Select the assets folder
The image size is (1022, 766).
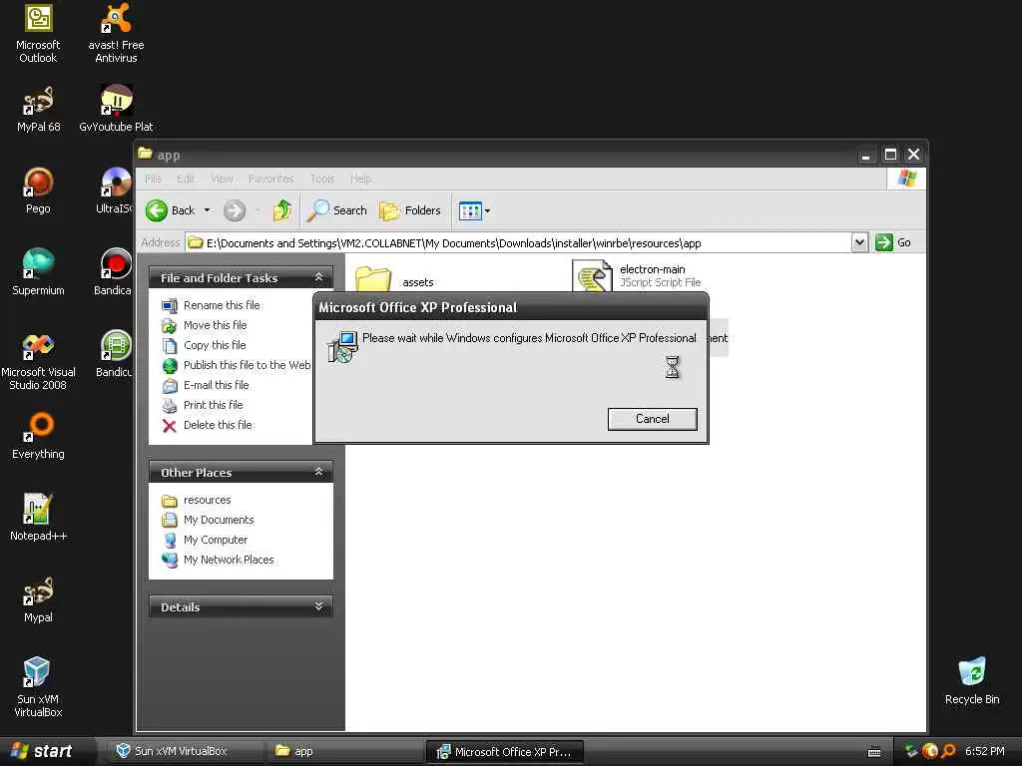395,280
